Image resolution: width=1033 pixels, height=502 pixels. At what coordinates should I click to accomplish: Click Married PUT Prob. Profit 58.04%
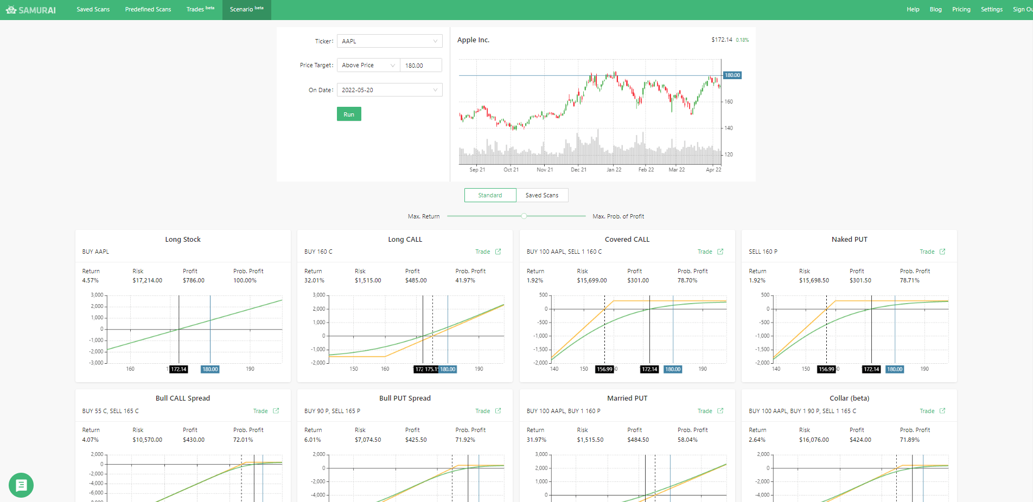pyautogui.click(x=688, y=440)
